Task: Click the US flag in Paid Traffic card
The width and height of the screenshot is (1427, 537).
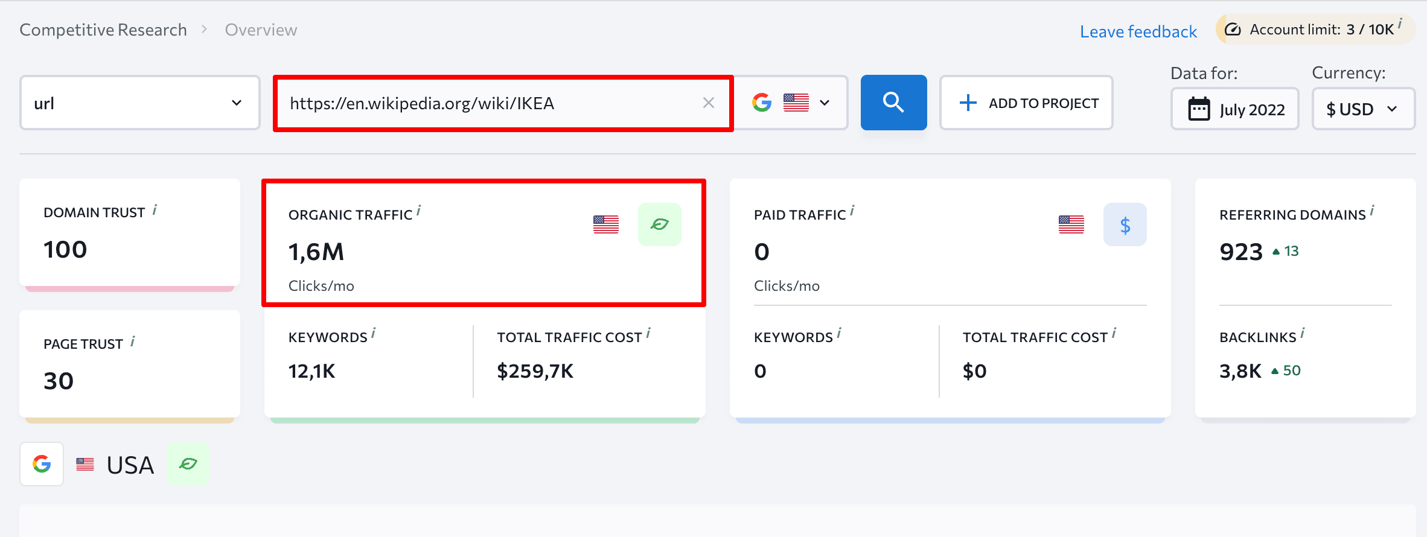Action: pyautogui.click(x=1071, y=224)
